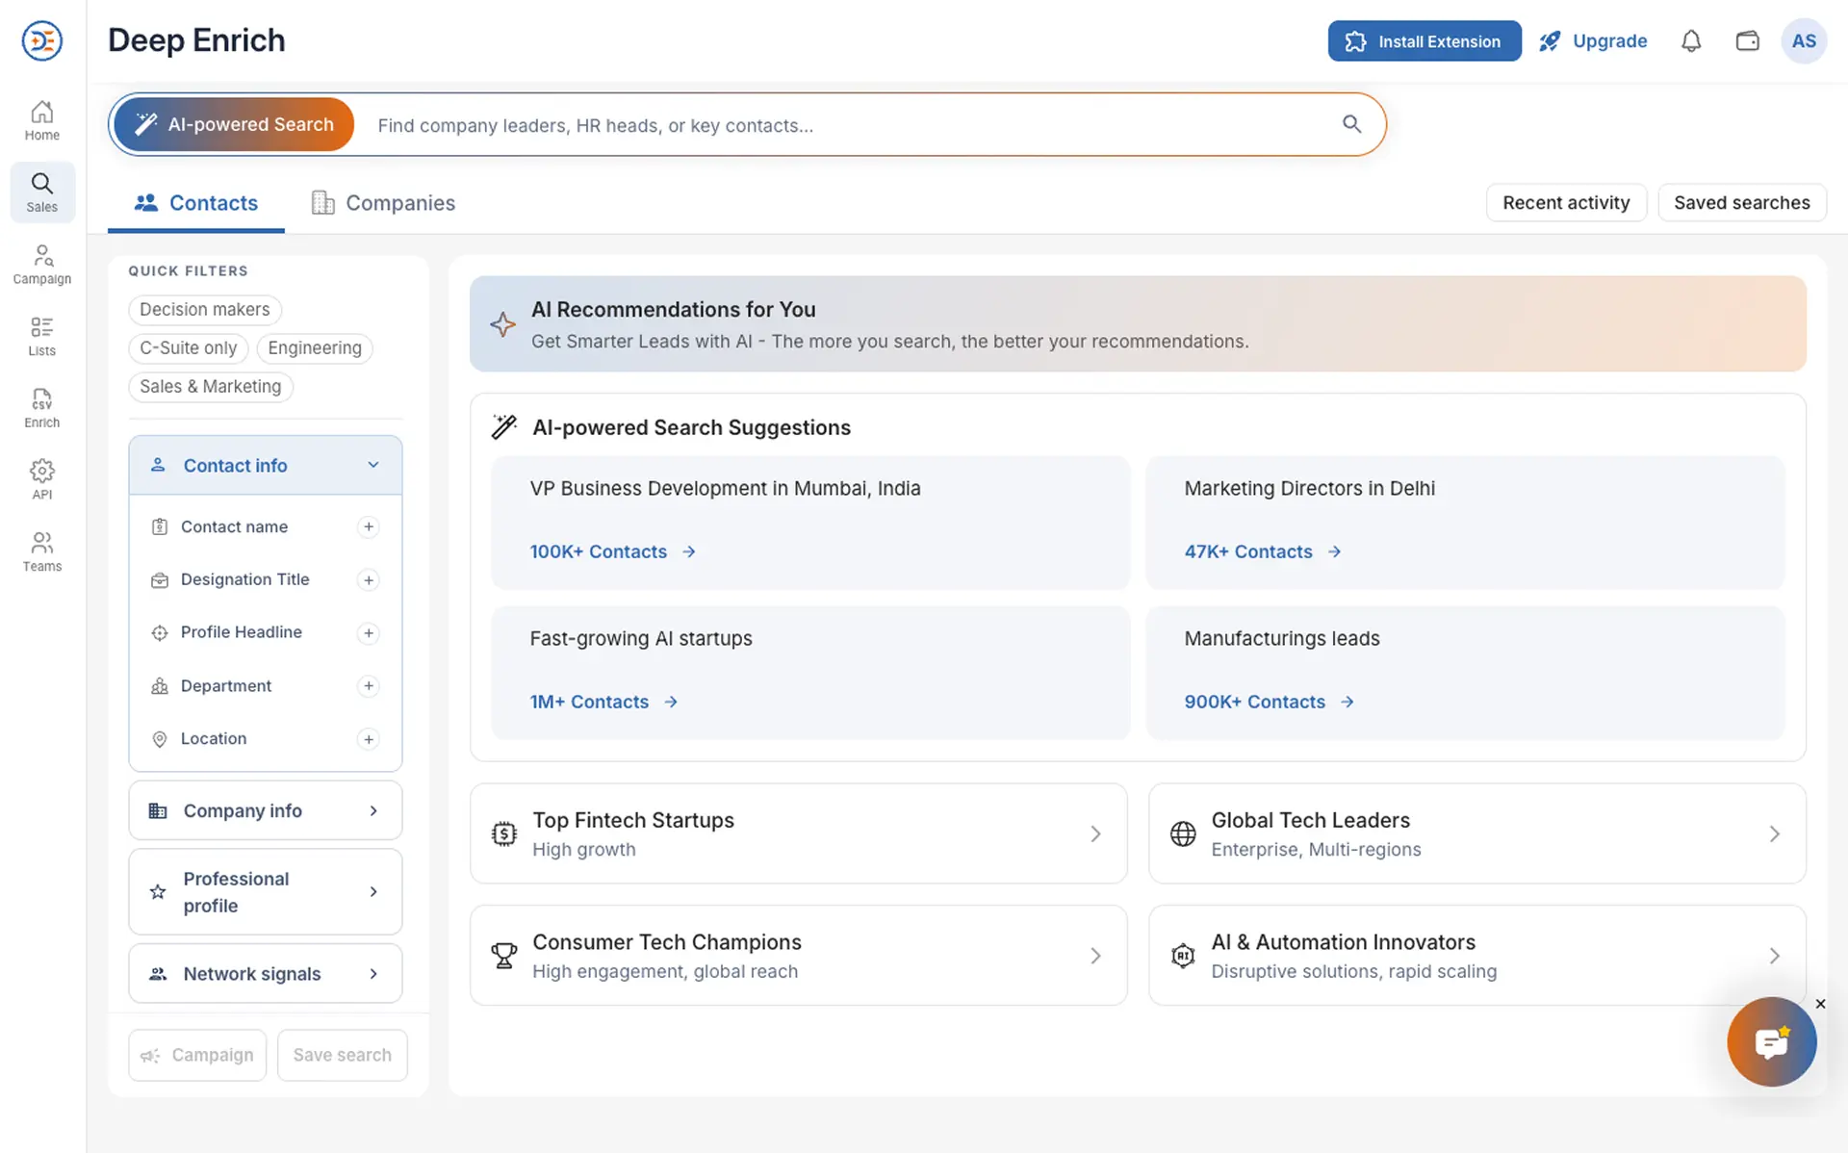Viewport: 1848px width, 1153px height.
Task: Toggle the Decision makers quick filter
Action: click(x=205, y=309)
